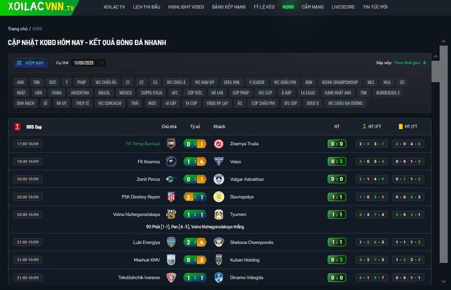Click the calendar icon in Hôm nay button
This screenshot has height=290, width=451.
(19, 63)
